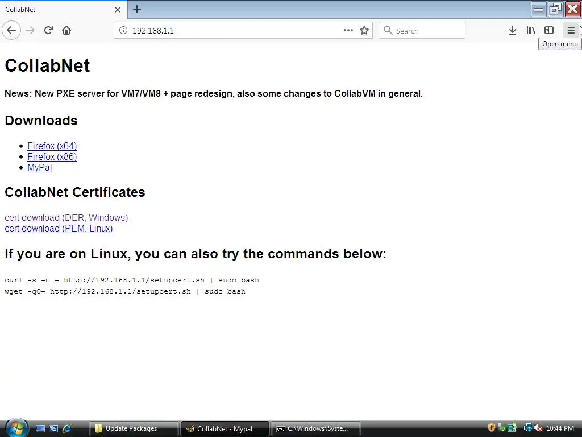This screenshot has width=582, height=437.
Task: Switch to C:\Windows\System command prompt taskbar button
Action: pyautogui.click(x=316, y=429)
